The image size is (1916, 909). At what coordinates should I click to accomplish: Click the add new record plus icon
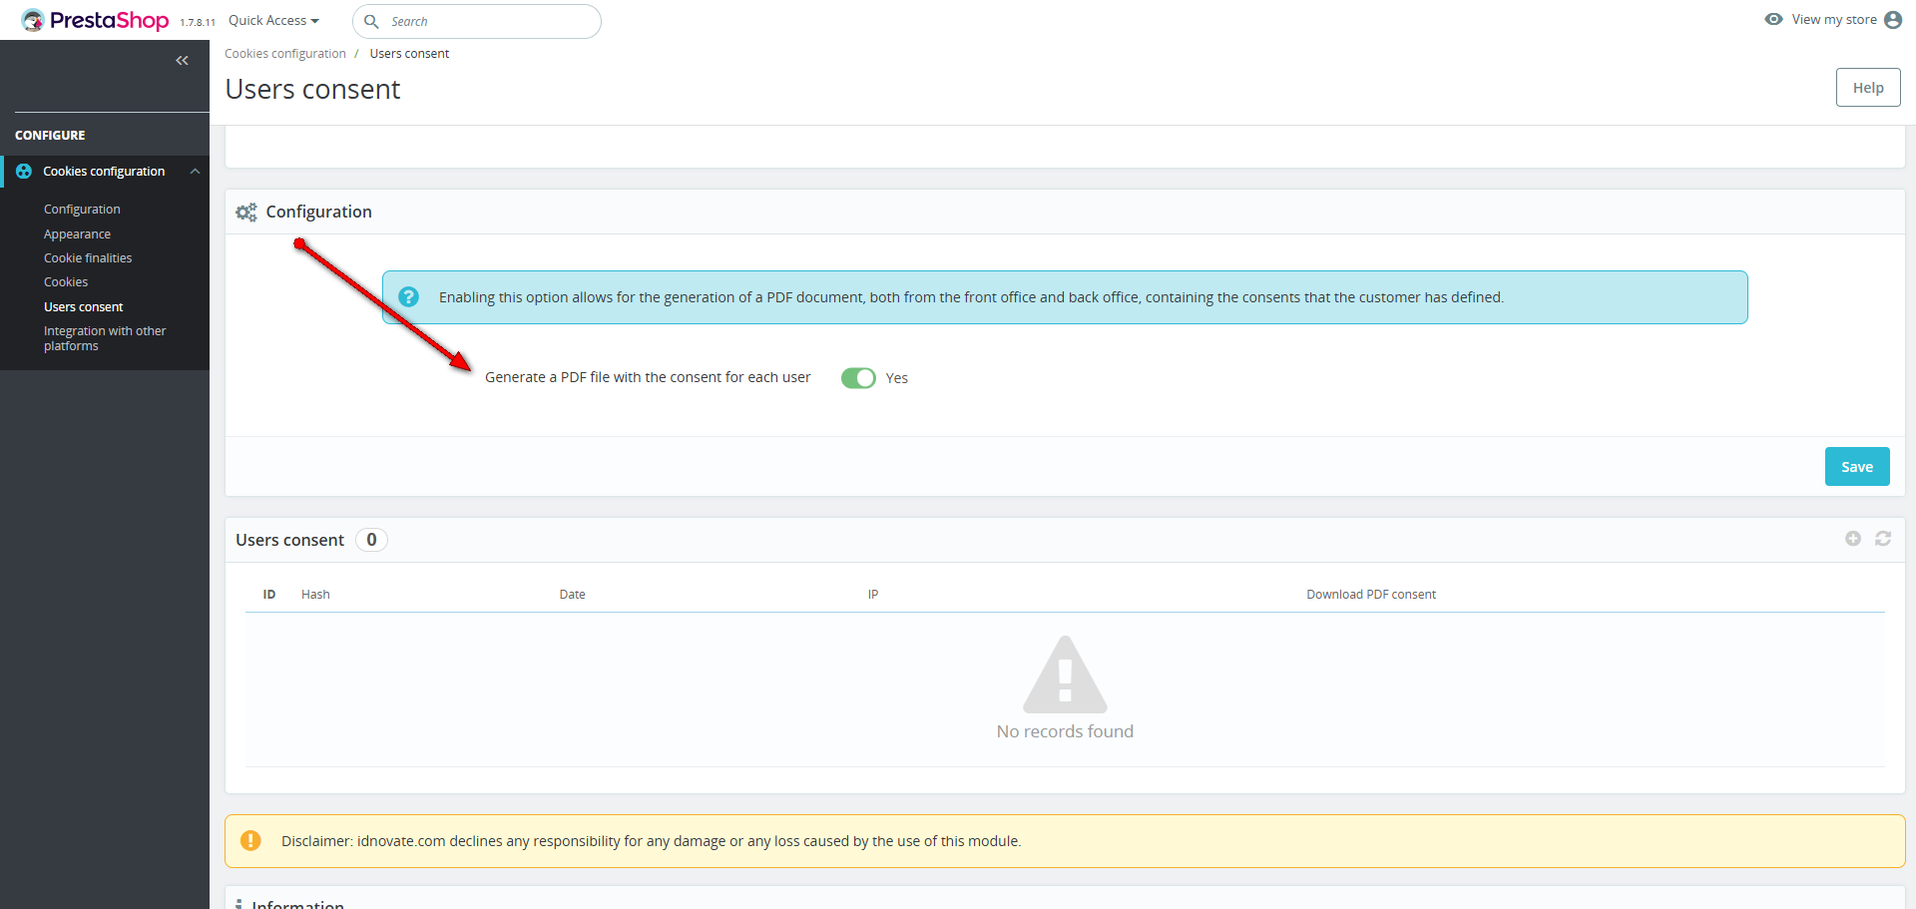1853,539
